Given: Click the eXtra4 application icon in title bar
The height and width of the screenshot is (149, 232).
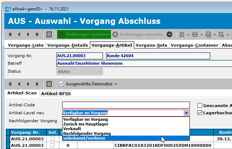Looking at the screenshot, I should coord(8,9).
